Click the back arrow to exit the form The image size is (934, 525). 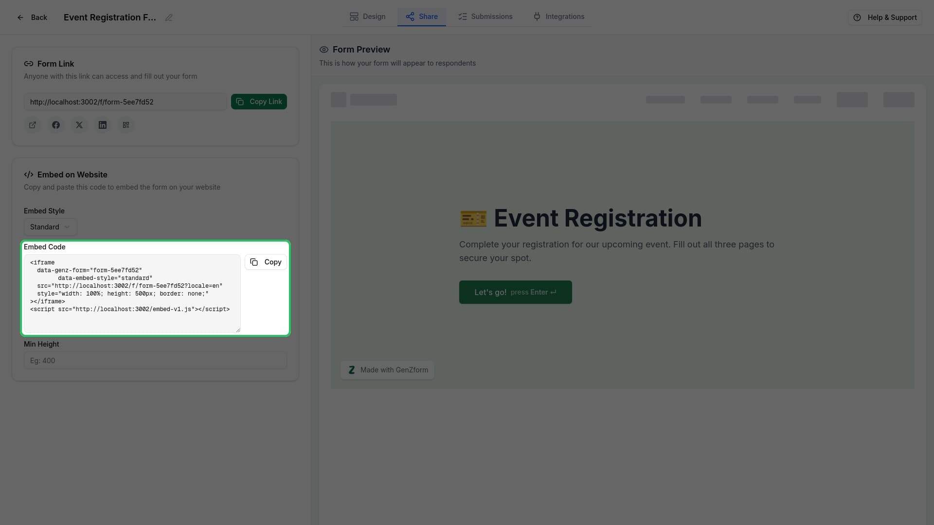pos(20,17)
